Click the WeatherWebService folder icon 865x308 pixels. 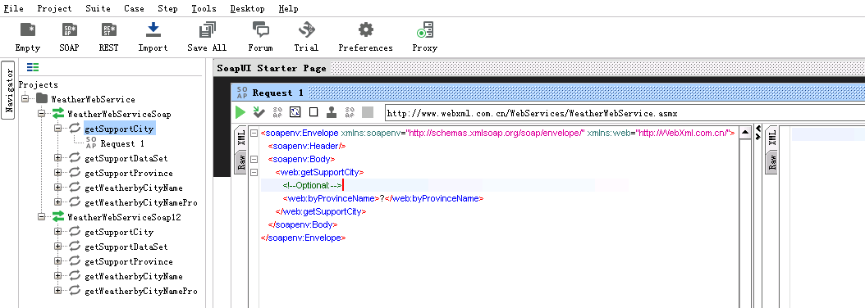click(41, 99)
